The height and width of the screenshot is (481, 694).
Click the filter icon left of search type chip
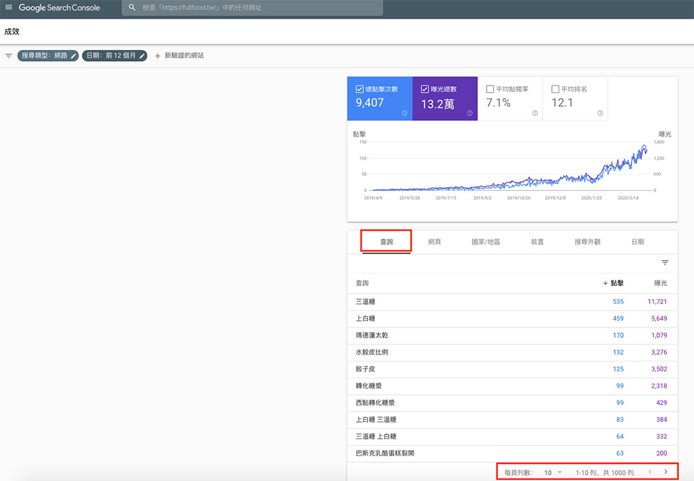pos(8,56)
